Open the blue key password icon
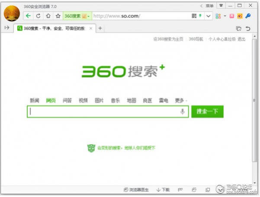The width and height of the screenshot is (260, 197). (x=248, y=16)
